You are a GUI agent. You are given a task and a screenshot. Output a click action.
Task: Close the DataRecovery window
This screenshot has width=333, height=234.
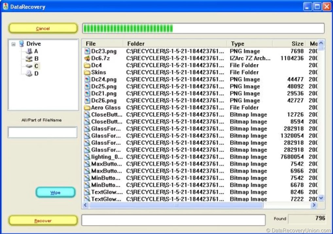327,7
